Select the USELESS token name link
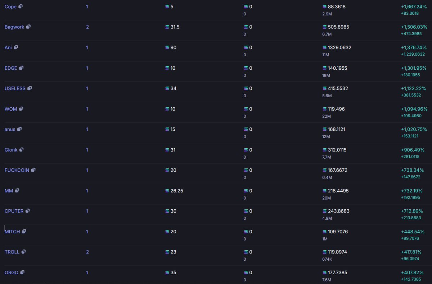This screenshot has height=284, width=432. 15,88
